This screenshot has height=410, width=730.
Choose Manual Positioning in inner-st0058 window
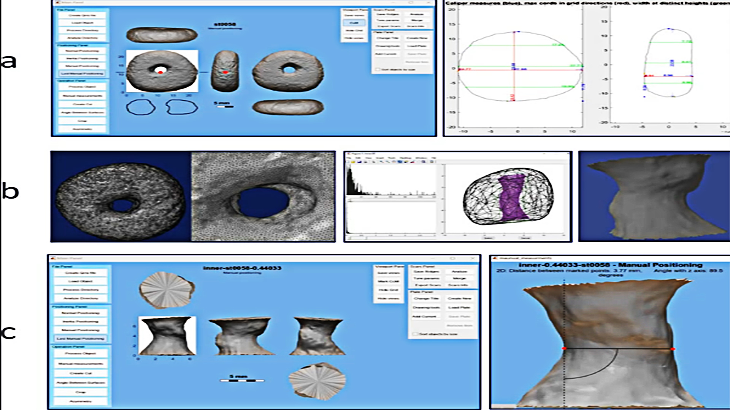click(81, 330)
